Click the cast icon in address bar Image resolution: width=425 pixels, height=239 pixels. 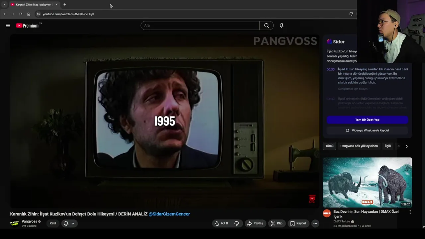tap(351, 14)
